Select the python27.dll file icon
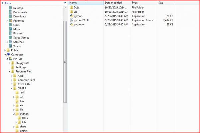Image resolution: width=200 pixels, height=133 pixels. point(72,20)
